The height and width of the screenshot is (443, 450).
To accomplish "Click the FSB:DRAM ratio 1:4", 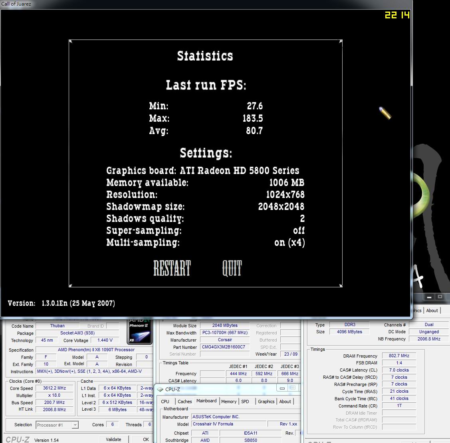I will pos(399,363).
